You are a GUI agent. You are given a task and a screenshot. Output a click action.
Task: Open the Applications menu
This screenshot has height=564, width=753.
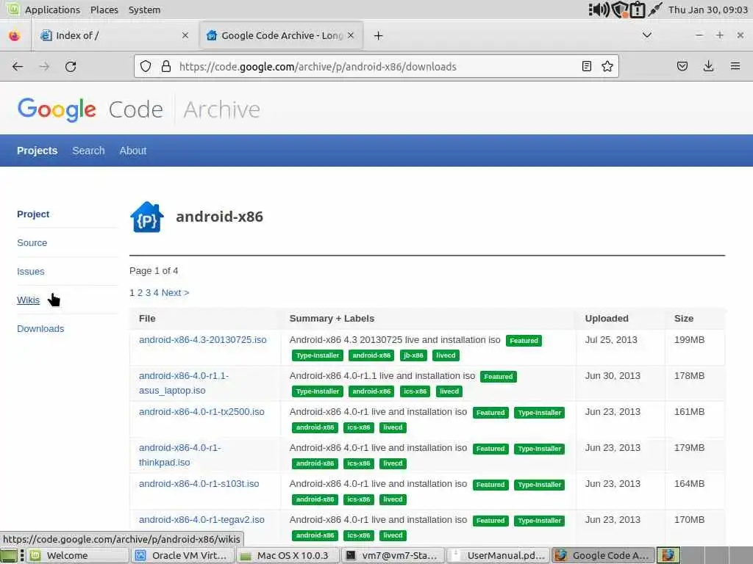pos(52,10)
